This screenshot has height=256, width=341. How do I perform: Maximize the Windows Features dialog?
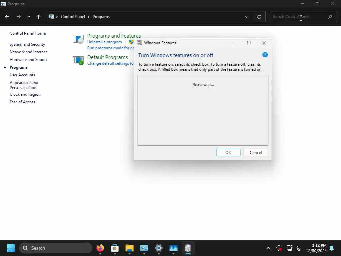[x=249, y=43]
